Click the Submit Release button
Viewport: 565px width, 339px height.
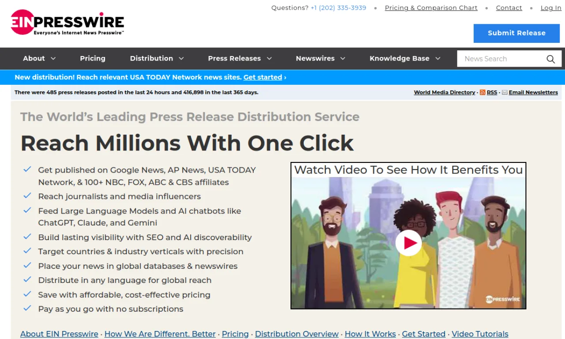[516, 33]
